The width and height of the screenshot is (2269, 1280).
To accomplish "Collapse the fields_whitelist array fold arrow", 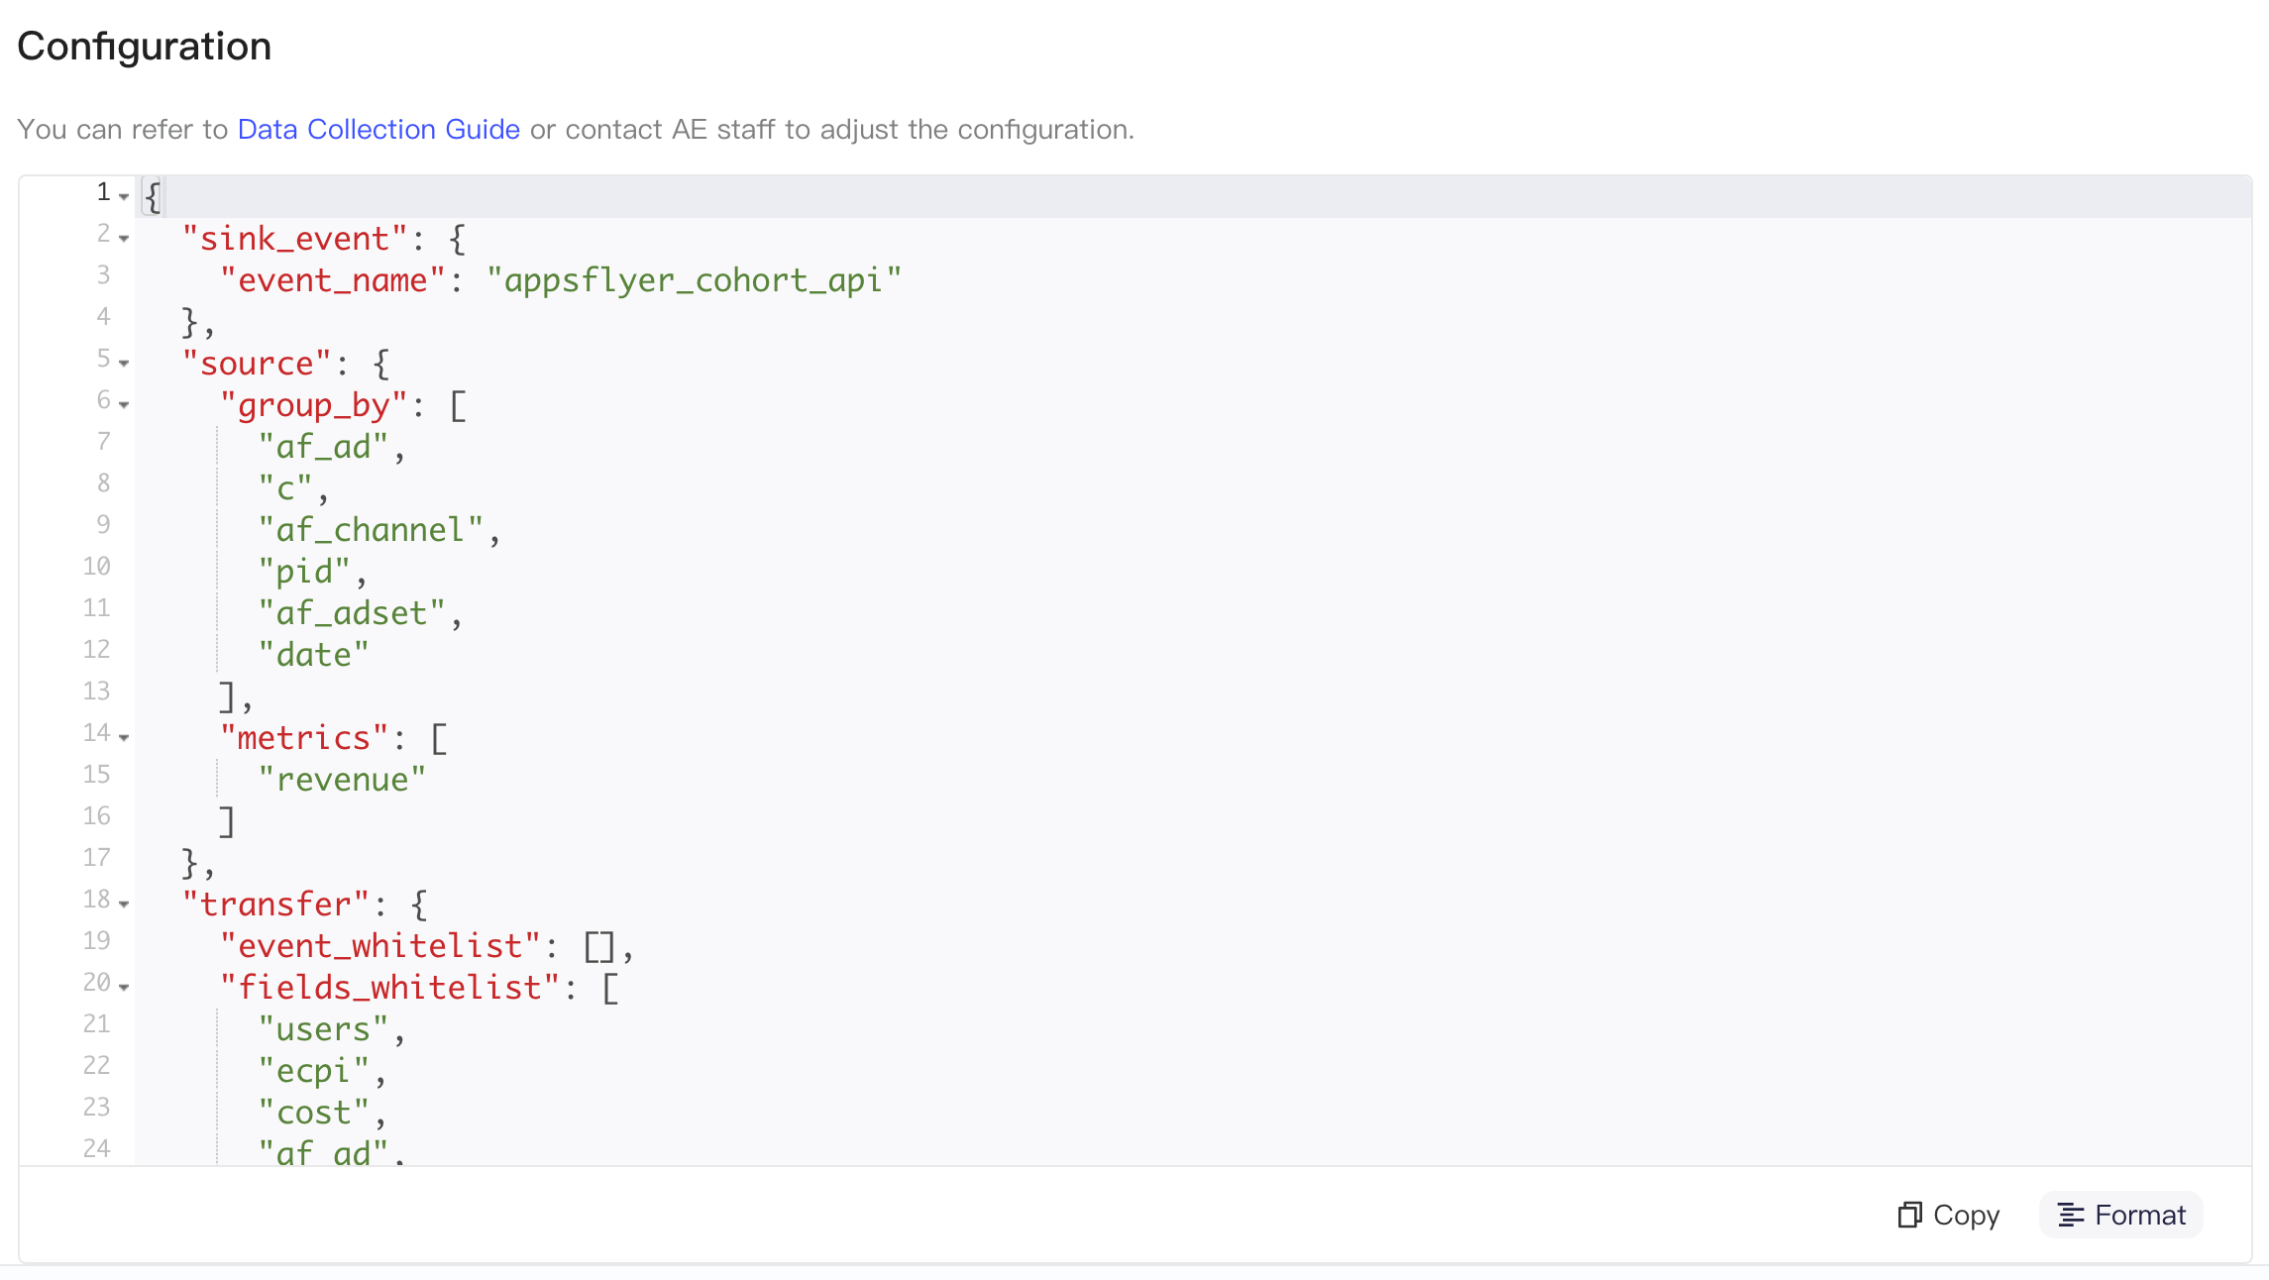I will (x=124, y=987).
